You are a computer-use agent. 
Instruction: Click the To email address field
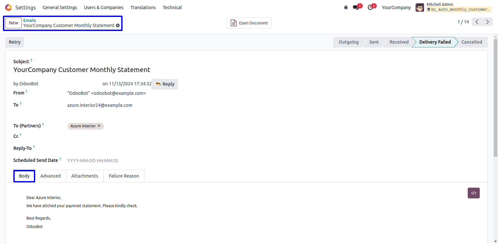100,105
